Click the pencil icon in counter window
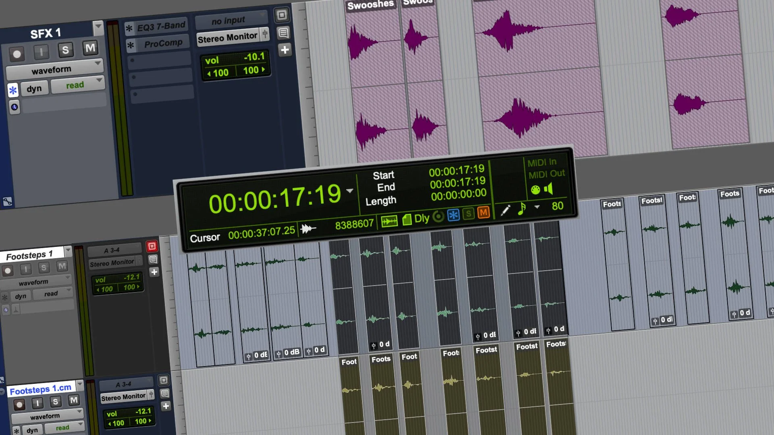 (506, 210)
